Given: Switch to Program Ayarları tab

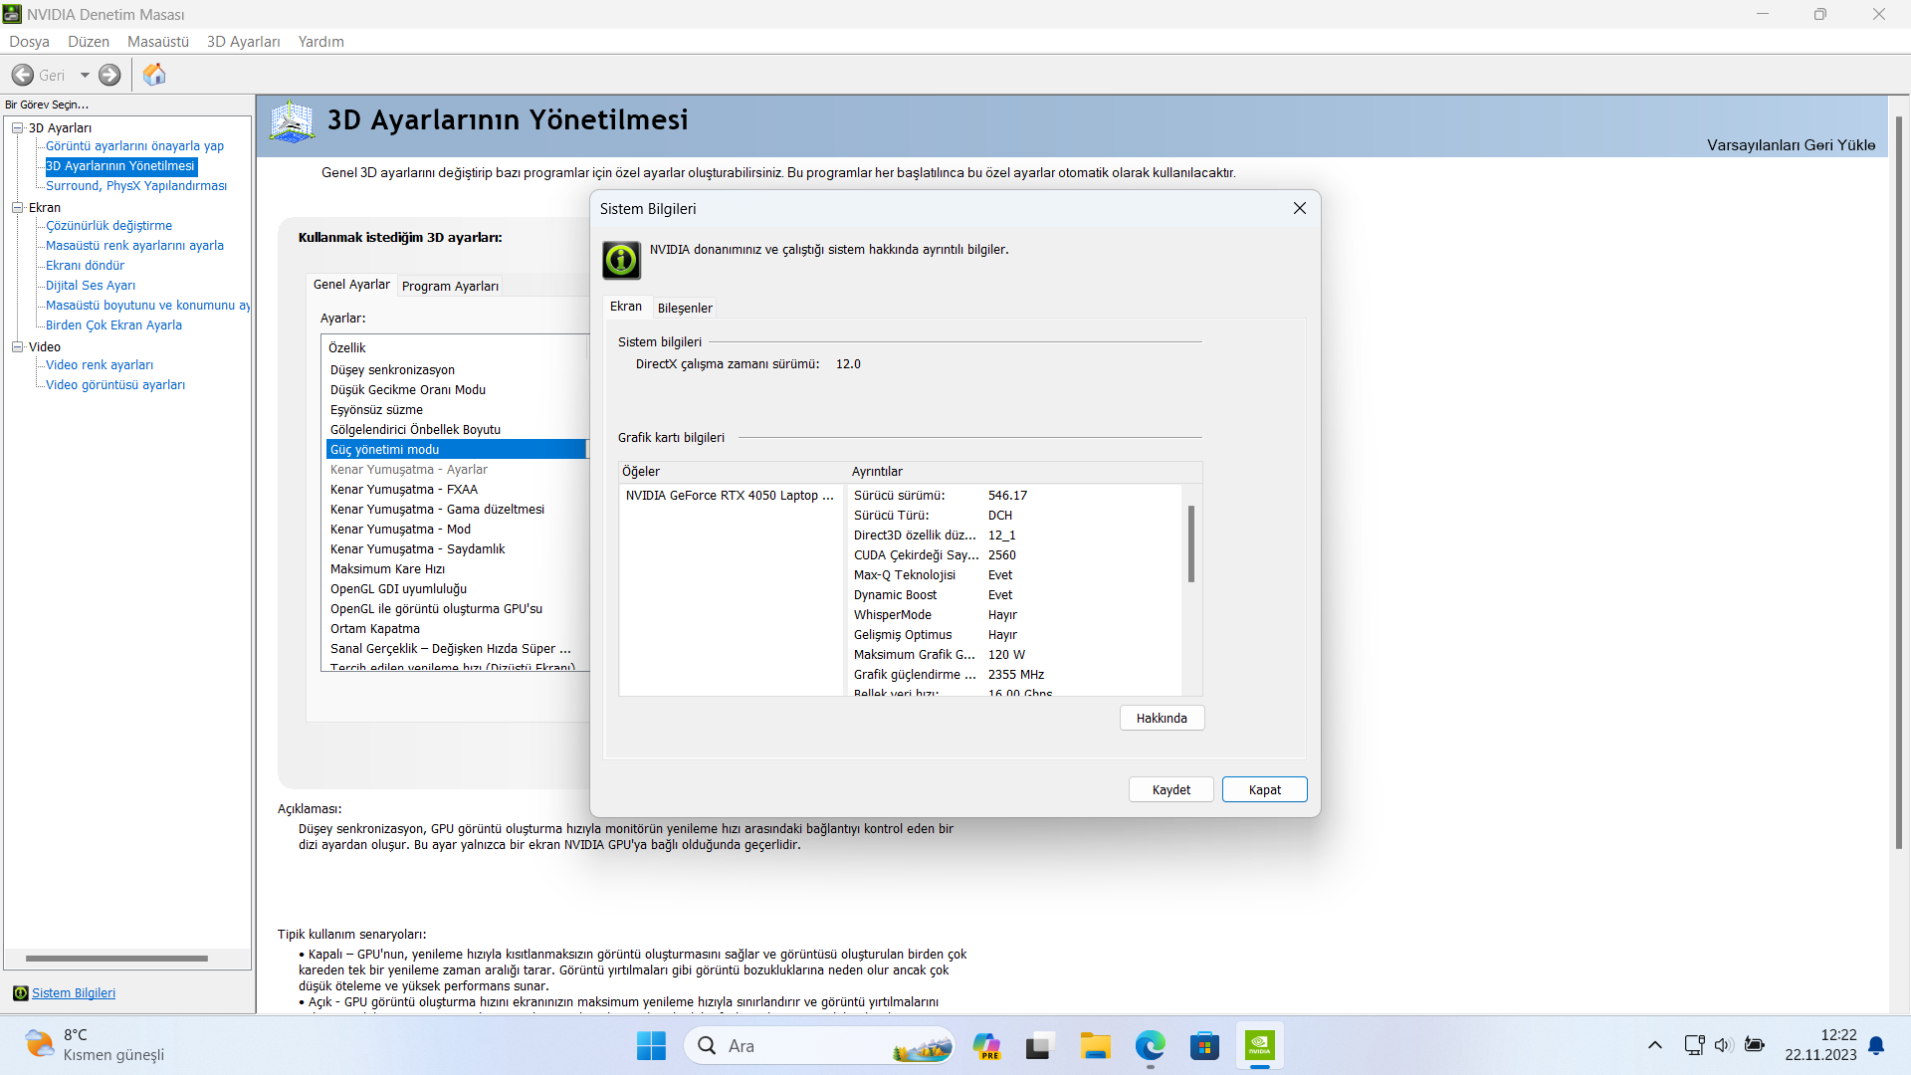Looking at the screenshot, I should tap(450, 287).
